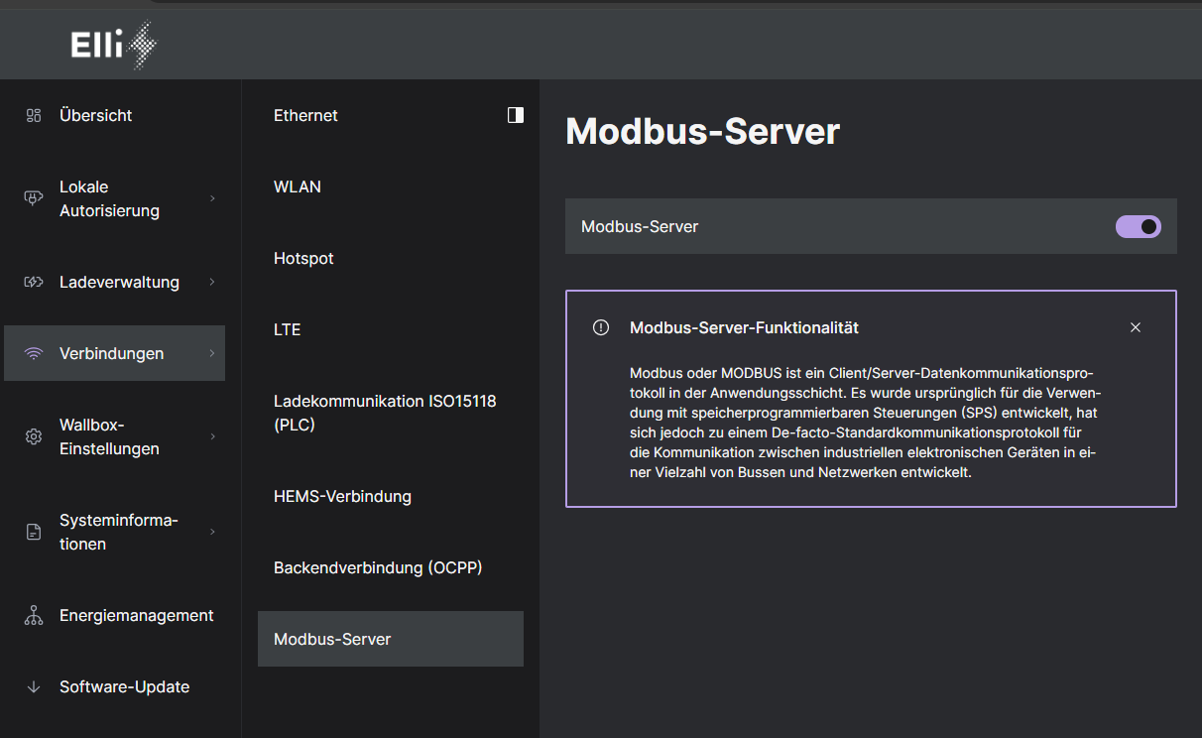
Task: Expand the Systeminformationen chevron
Action: (x=212, y=532)
